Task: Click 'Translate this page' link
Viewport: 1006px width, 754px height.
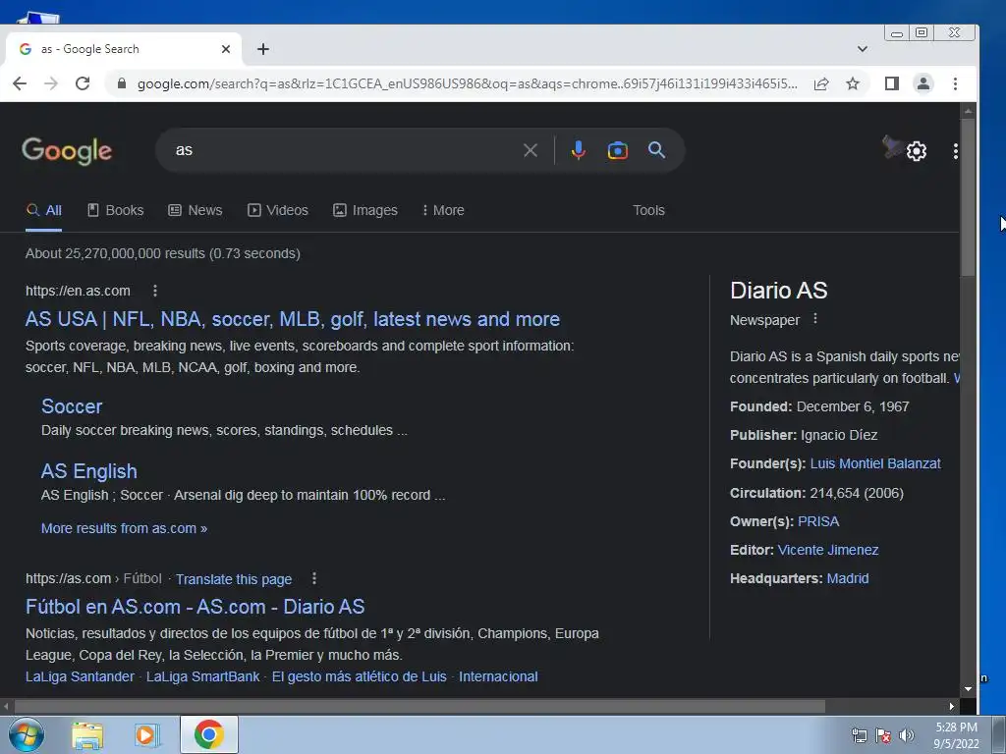Action: tap(234, 579)
